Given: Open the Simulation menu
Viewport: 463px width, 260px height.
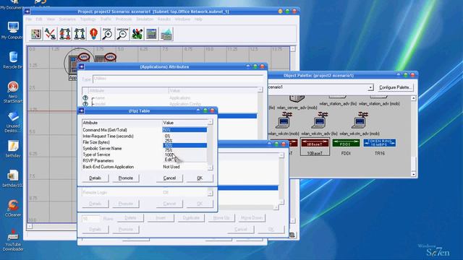Looking at the screenshot, I should tap(145, 19).
